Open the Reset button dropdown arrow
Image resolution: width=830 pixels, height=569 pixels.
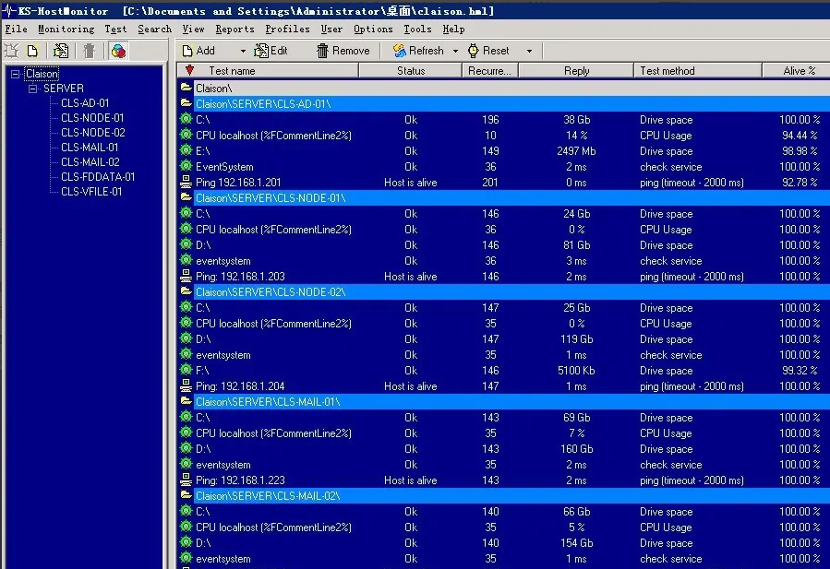tap(529, 52)
